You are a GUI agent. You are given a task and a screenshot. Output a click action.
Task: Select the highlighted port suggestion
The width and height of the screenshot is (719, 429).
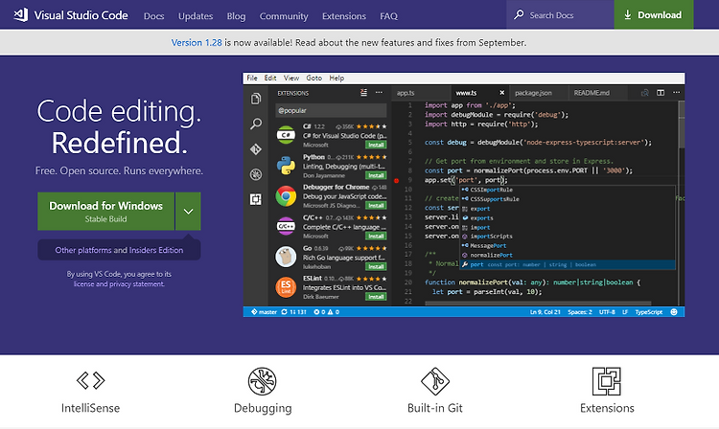[568, 264]
